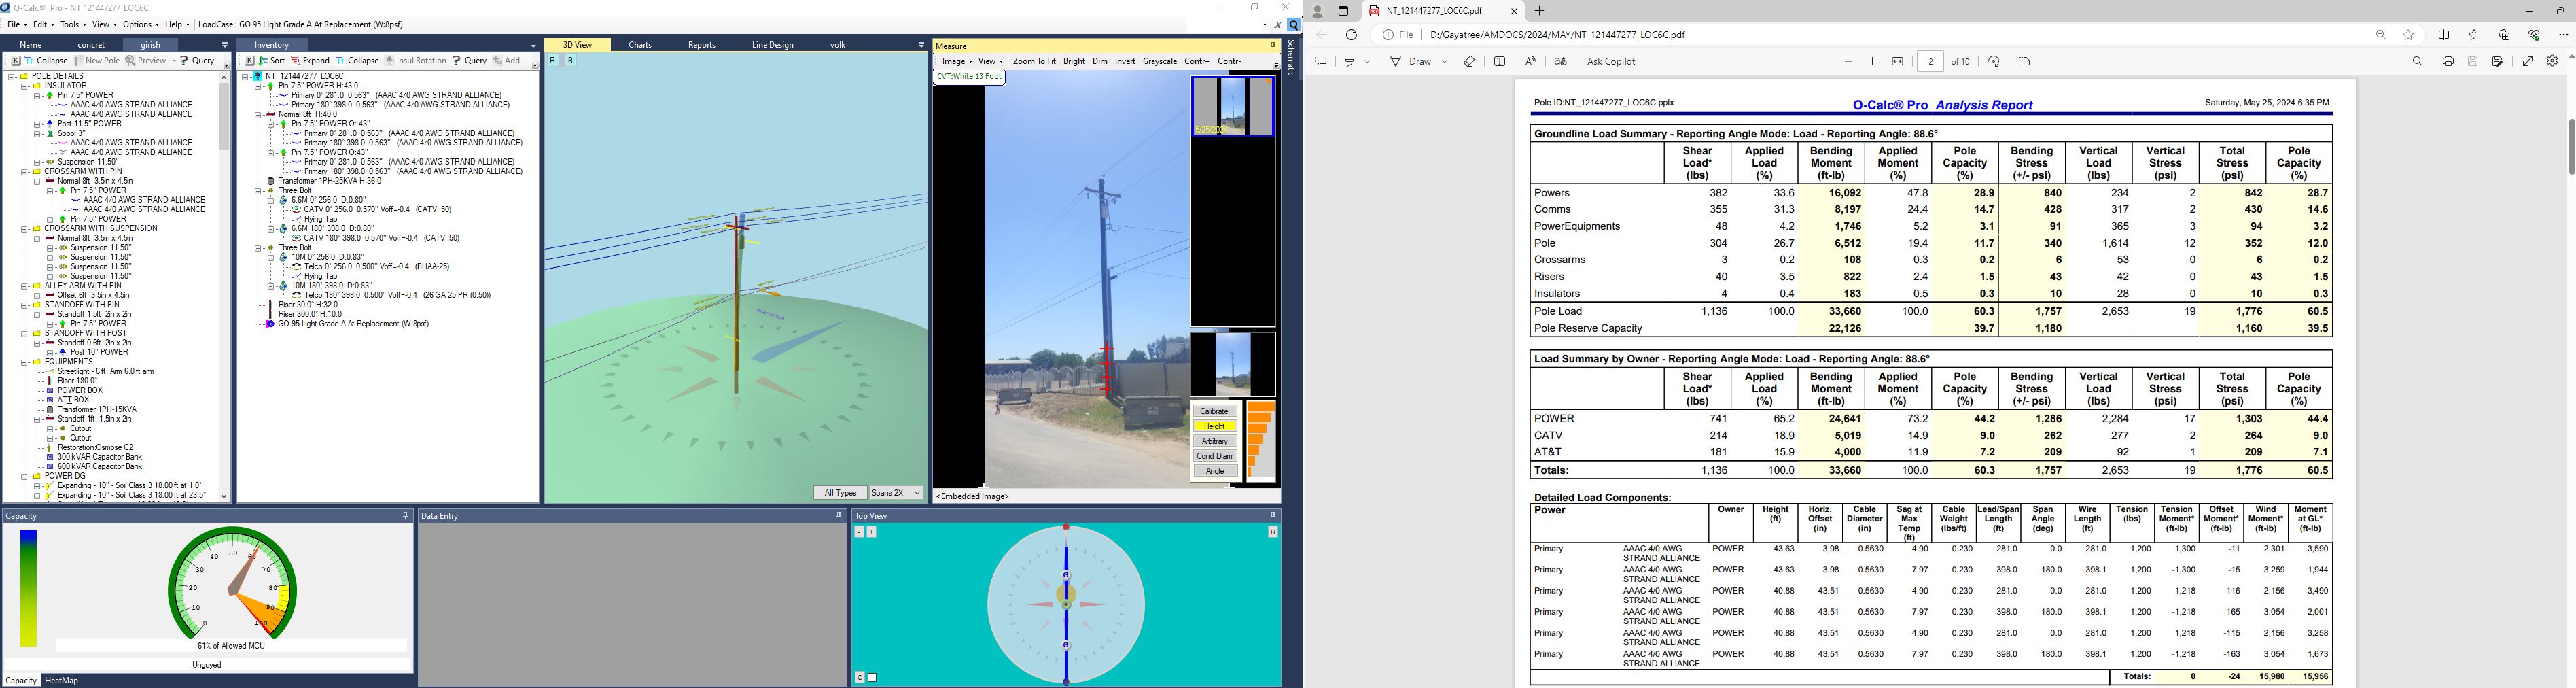
Task: Click Query in the pole details toolbar
Action: [198, 61]
